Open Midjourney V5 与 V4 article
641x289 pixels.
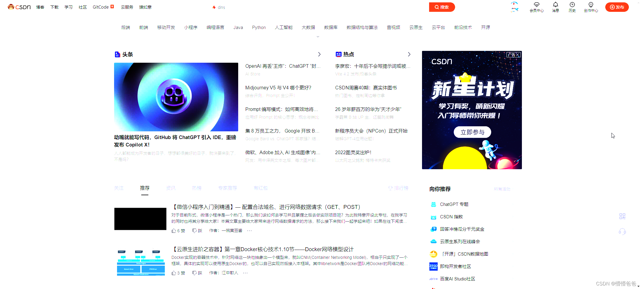(278, 88)
